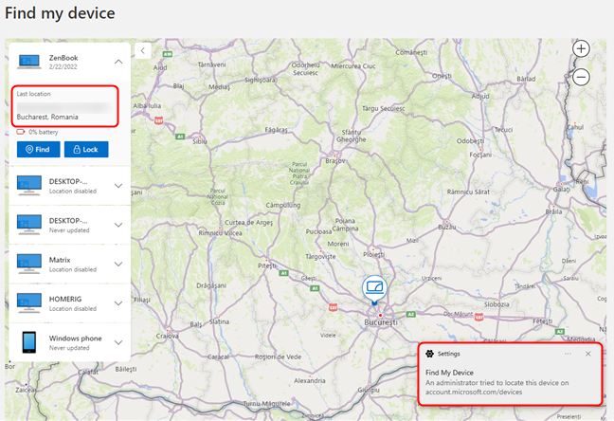Screen dimensions: 614x421
Task: Expand the DESKTOP device Never updated
Action: point(118,225)
